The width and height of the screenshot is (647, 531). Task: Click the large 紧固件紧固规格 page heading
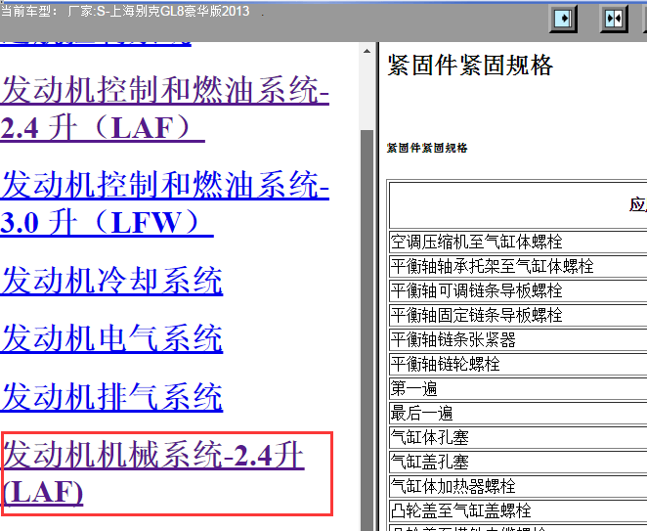coord(470,66)
